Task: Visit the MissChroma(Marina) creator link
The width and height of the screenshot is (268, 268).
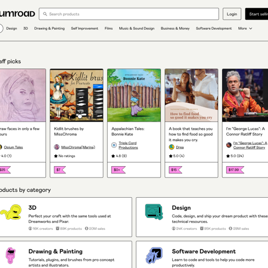Action: click(x=78, y=147)
